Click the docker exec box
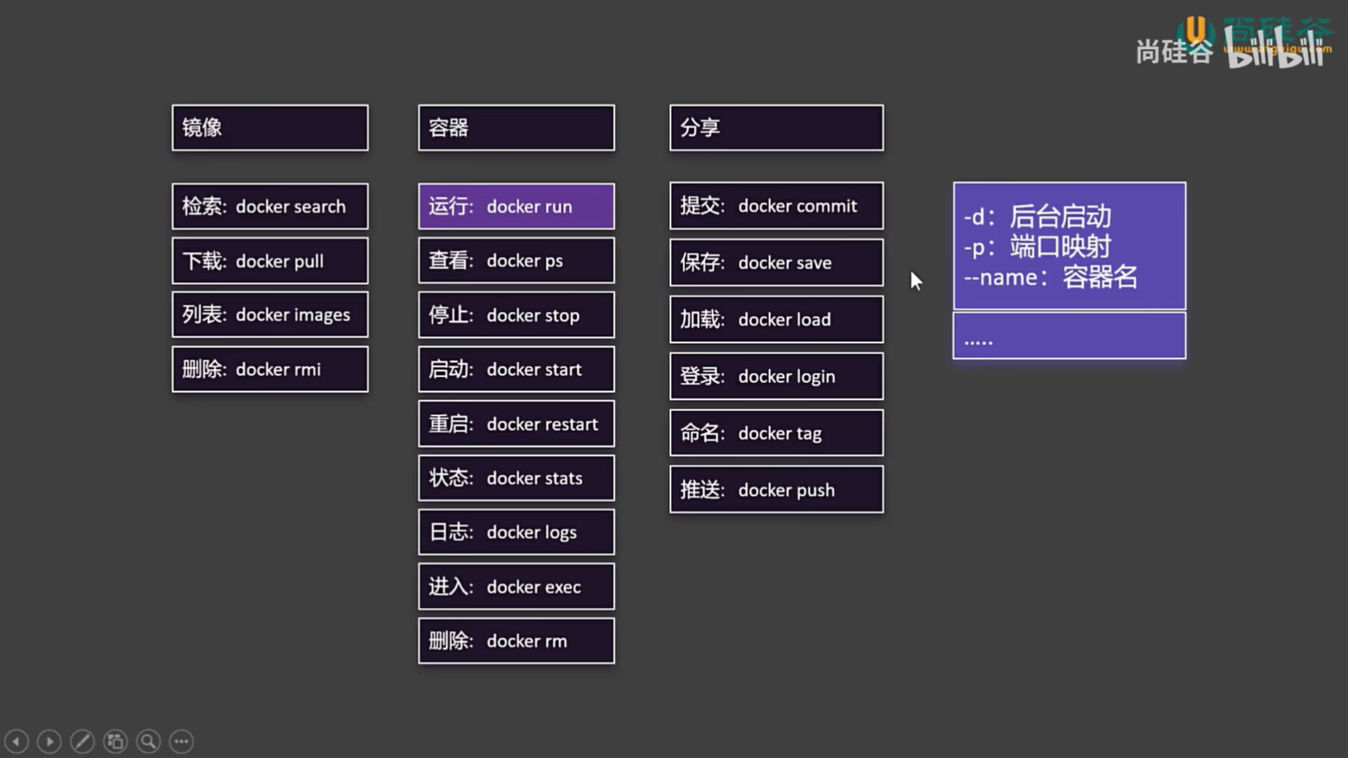The height and width of the screenshot is (758, 1348). [x=516, y=587]
